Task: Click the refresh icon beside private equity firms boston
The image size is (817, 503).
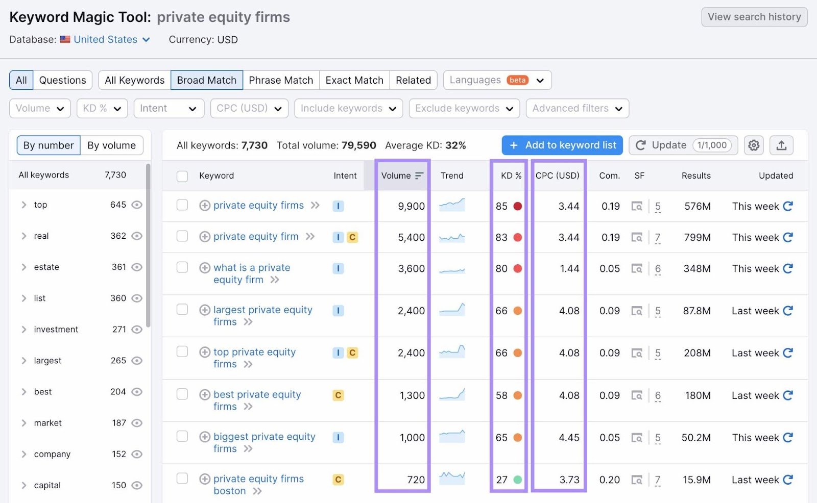Action: [788, 480]
